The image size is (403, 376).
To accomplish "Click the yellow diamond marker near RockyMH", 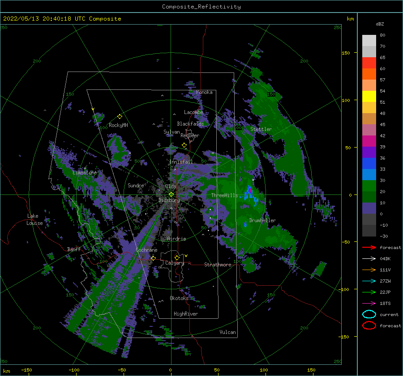I will tap(120, 117).
